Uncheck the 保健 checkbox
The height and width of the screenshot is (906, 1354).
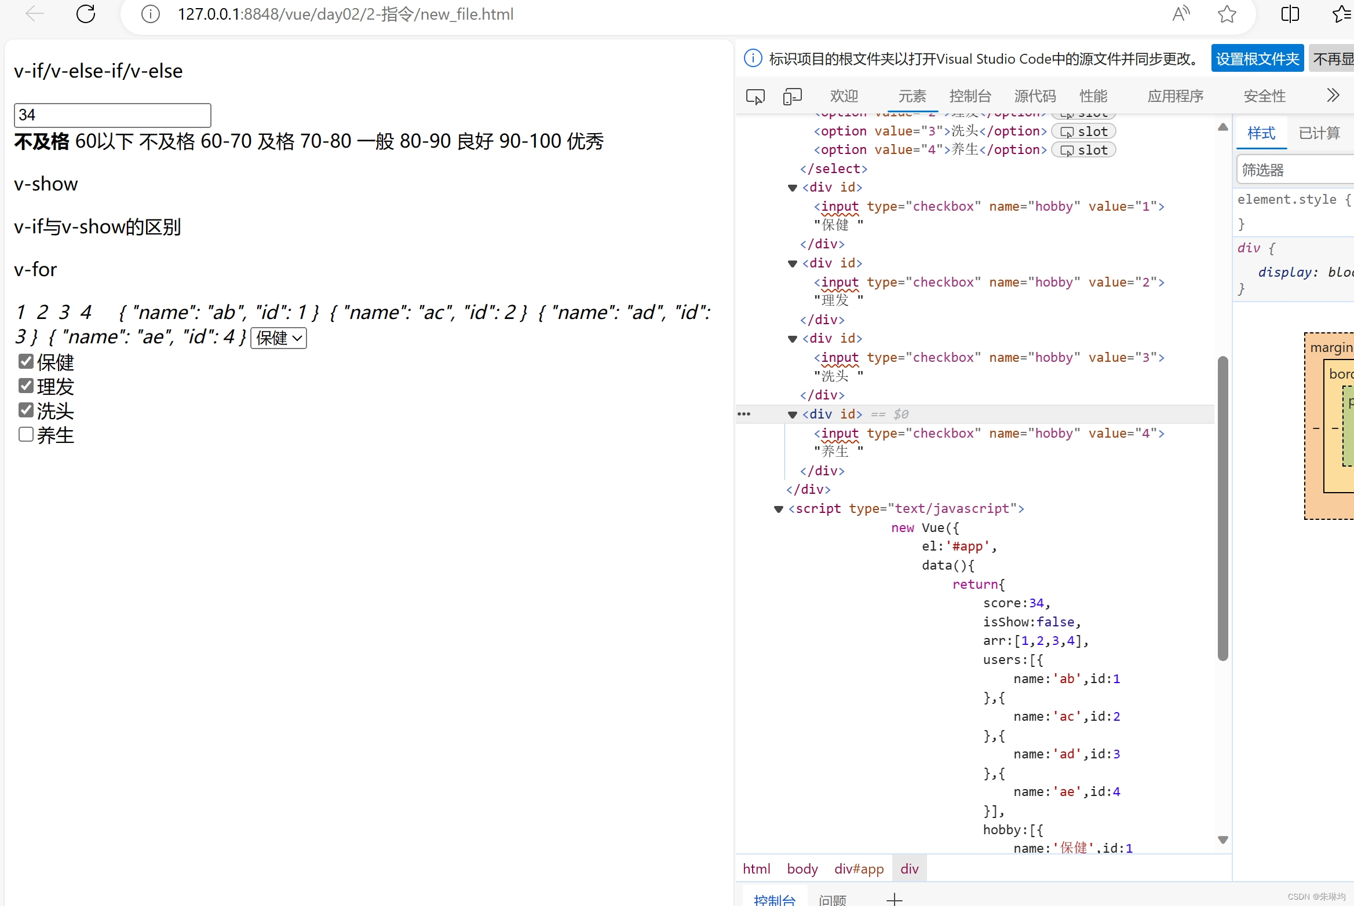point(26,361)
